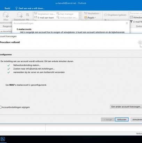Click the Annuleren button
Image resolution: width=142 pixels, height=143 pixels.
tap(137, 119)
